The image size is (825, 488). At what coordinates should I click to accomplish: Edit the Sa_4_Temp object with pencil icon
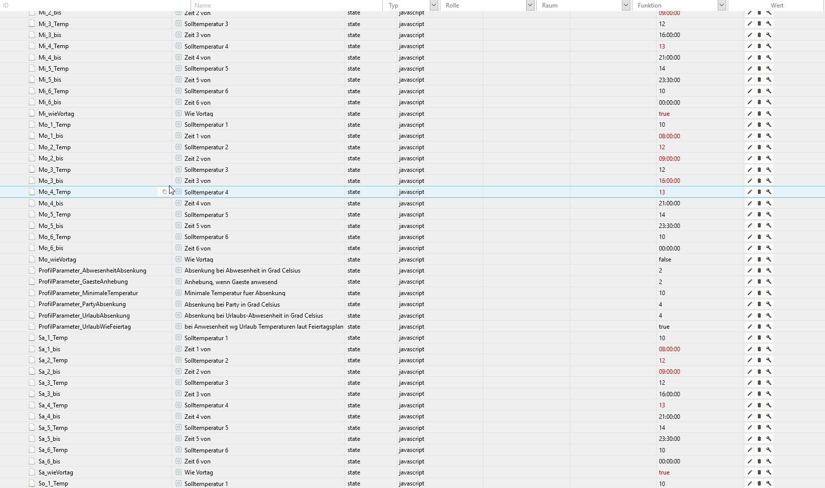[x=750, y=405]
